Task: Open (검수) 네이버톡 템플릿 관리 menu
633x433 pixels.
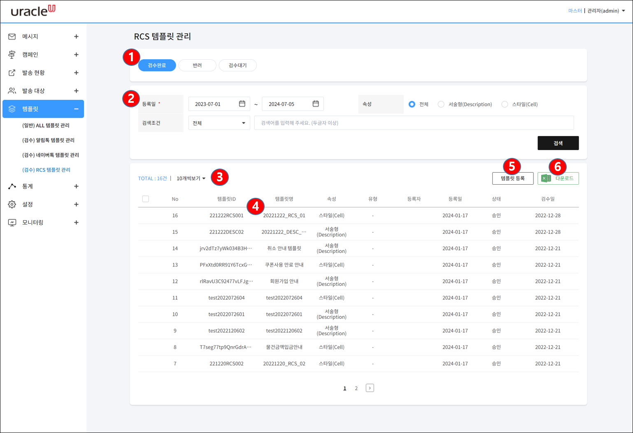Action: (x=51, y=155)
